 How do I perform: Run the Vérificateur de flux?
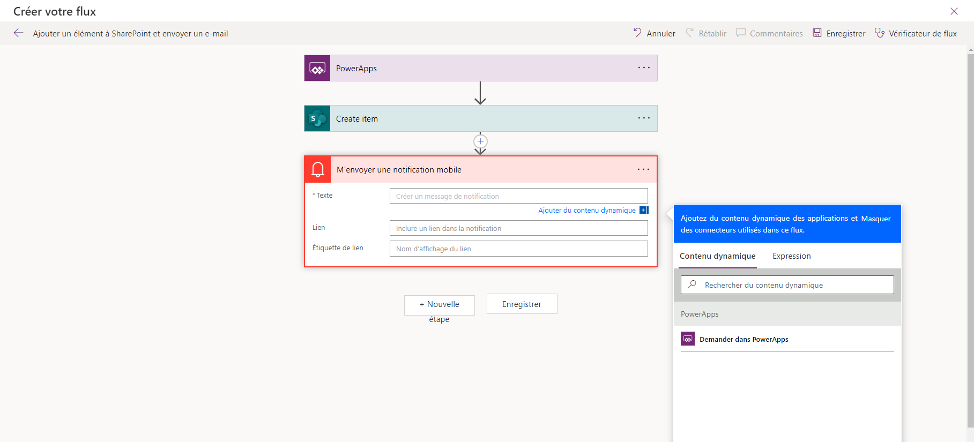coord(916,33)
